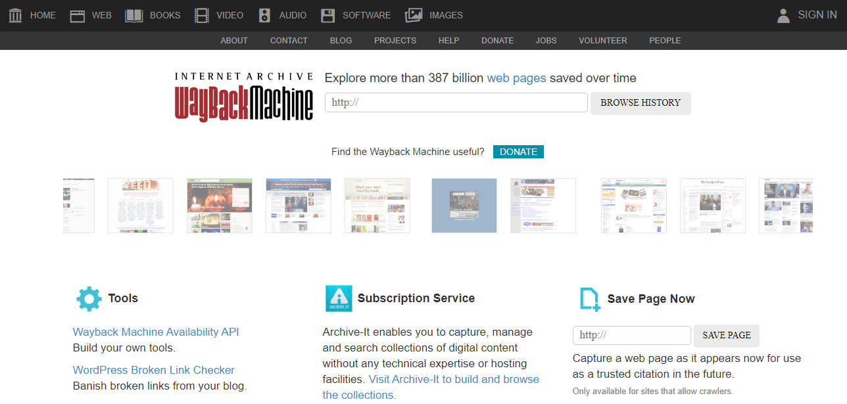Open the People menu item

665,41
